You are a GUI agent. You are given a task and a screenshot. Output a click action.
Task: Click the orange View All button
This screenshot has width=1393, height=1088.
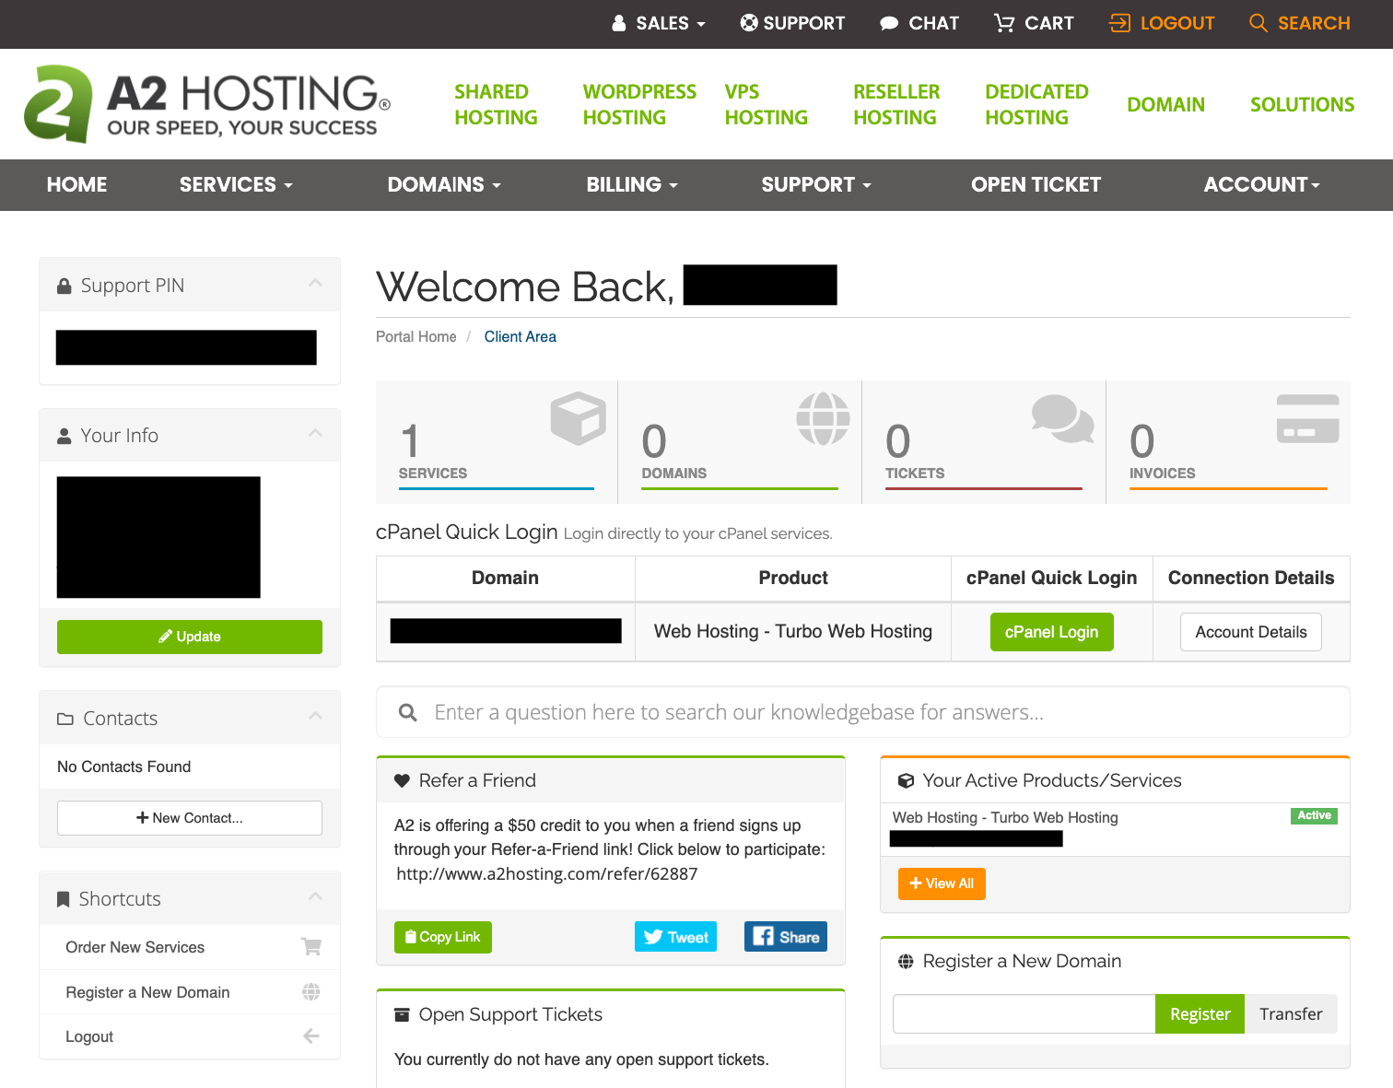(942, 883)
